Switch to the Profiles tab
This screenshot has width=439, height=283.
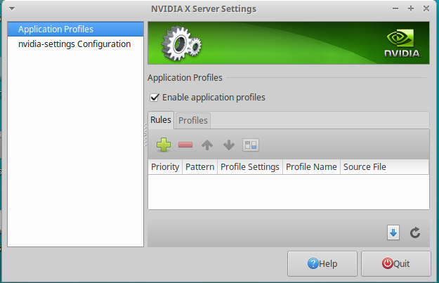pyautogui.click(x=193, y=121)
